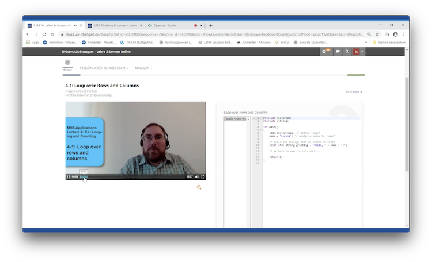The width and height of the screenshot is (432, 262).
Task: Enter video fullscreen mode
Action: (x=203, y=177)
